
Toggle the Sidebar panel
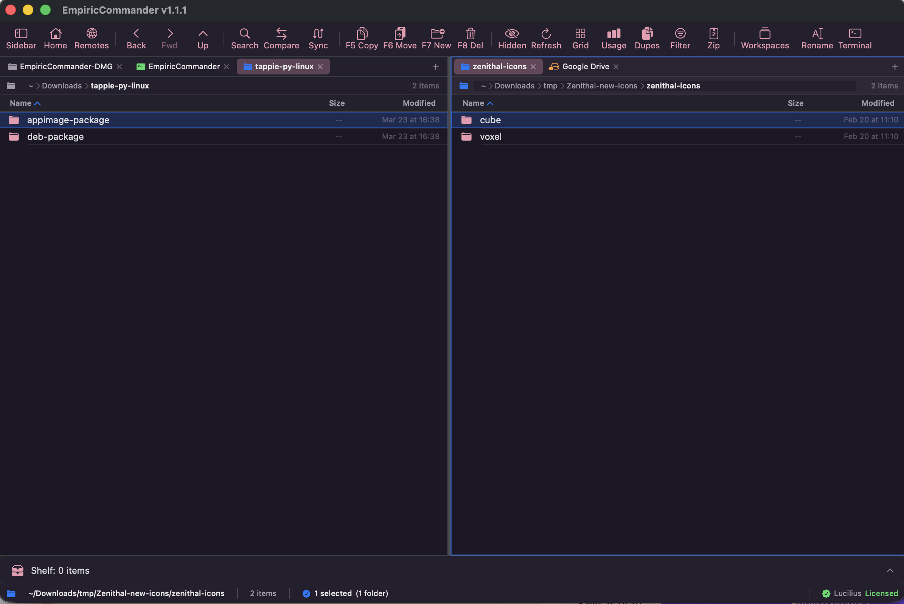point(21,38)
